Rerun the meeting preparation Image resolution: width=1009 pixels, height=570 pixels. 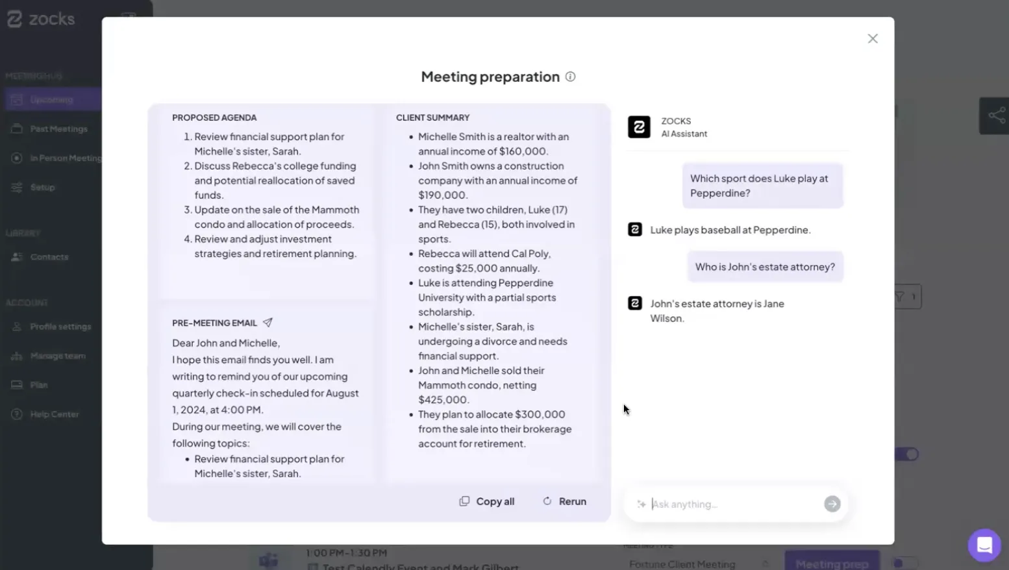tap(564, 501)
